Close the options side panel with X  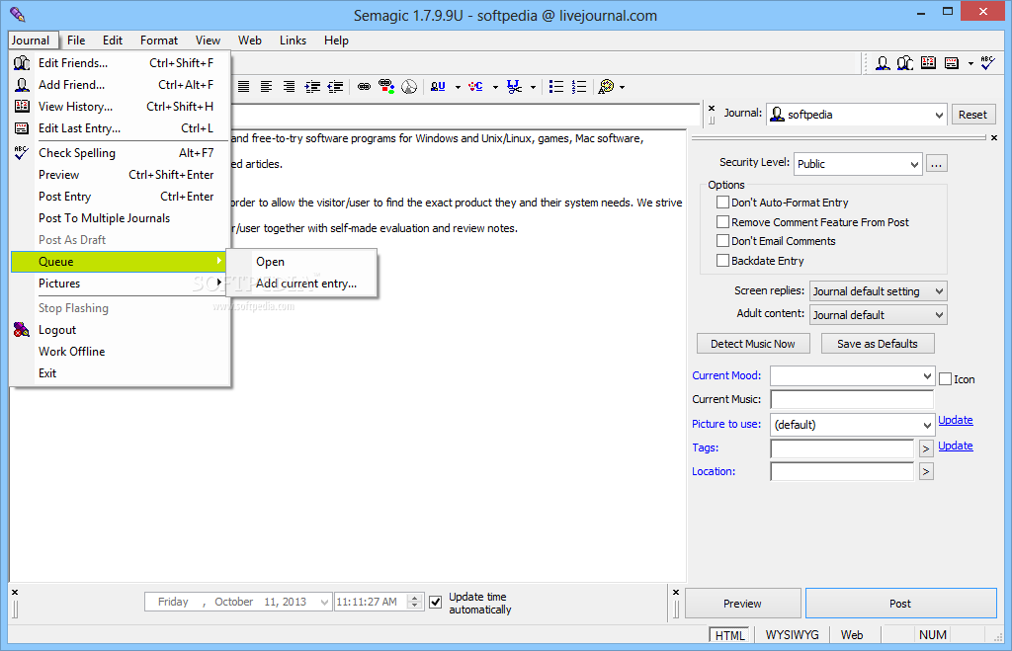coord(994,137)
